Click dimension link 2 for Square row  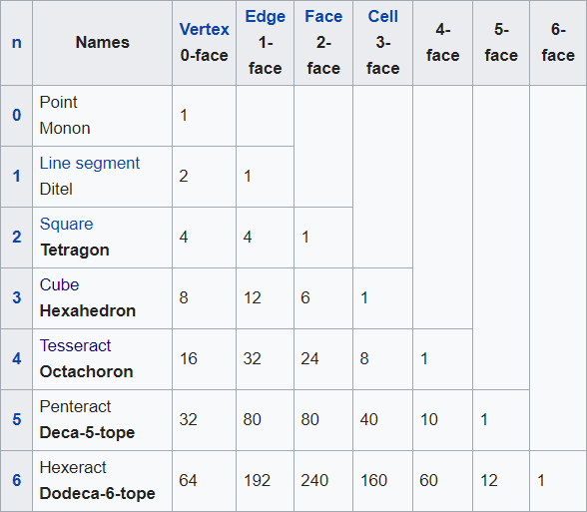pos(16,237)
